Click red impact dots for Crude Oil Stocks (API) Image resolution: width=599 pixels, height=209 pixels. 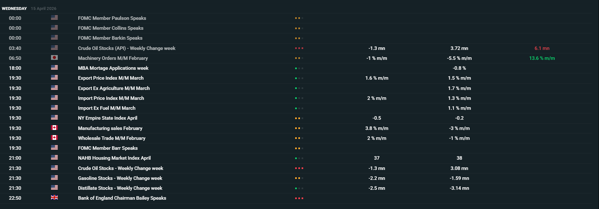click(299, 48)
